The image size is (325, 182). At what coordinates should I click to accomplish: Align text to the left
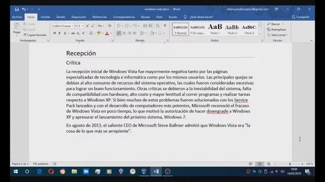pyautogui.click(x=119, y=33)
